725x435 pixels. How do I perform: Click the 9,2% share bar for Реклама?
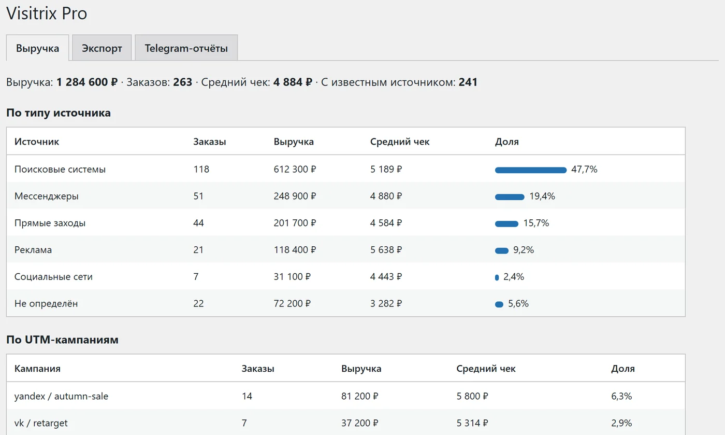tap(502, 250)
